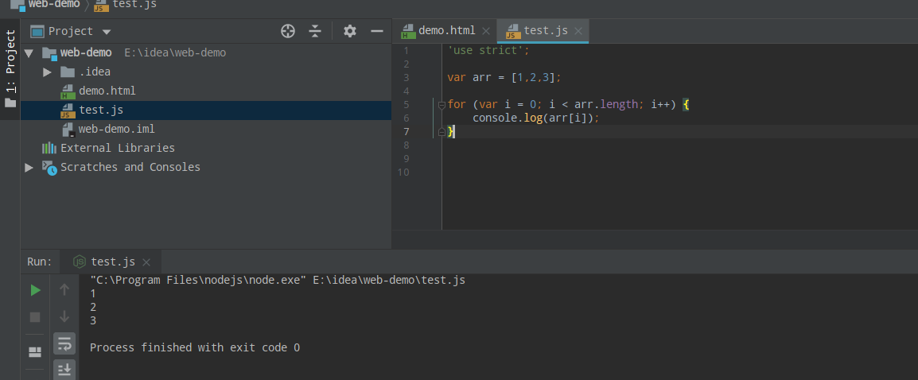Switch to demo.html editor tab
Viewport: 918px width, 380px height.
coord(446,30)
